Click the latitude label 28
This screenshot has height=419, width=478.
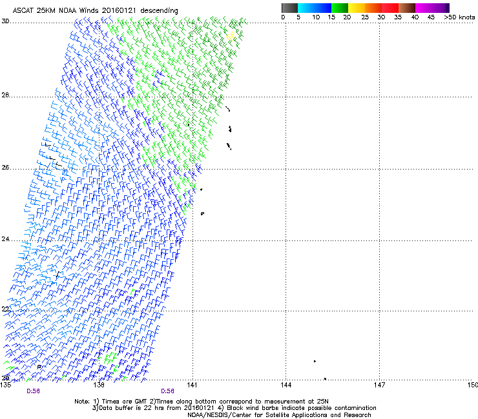(5, 95)
